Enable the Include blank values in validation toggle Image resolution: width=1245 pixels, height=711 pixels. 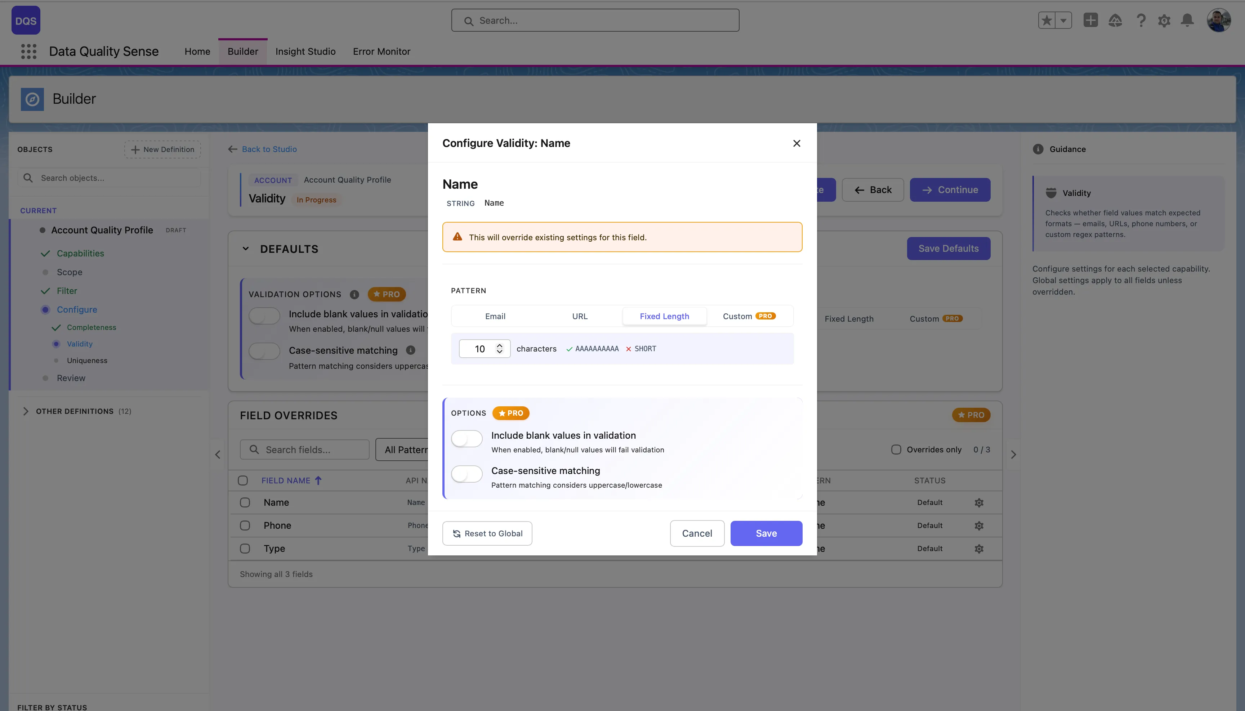467,438
